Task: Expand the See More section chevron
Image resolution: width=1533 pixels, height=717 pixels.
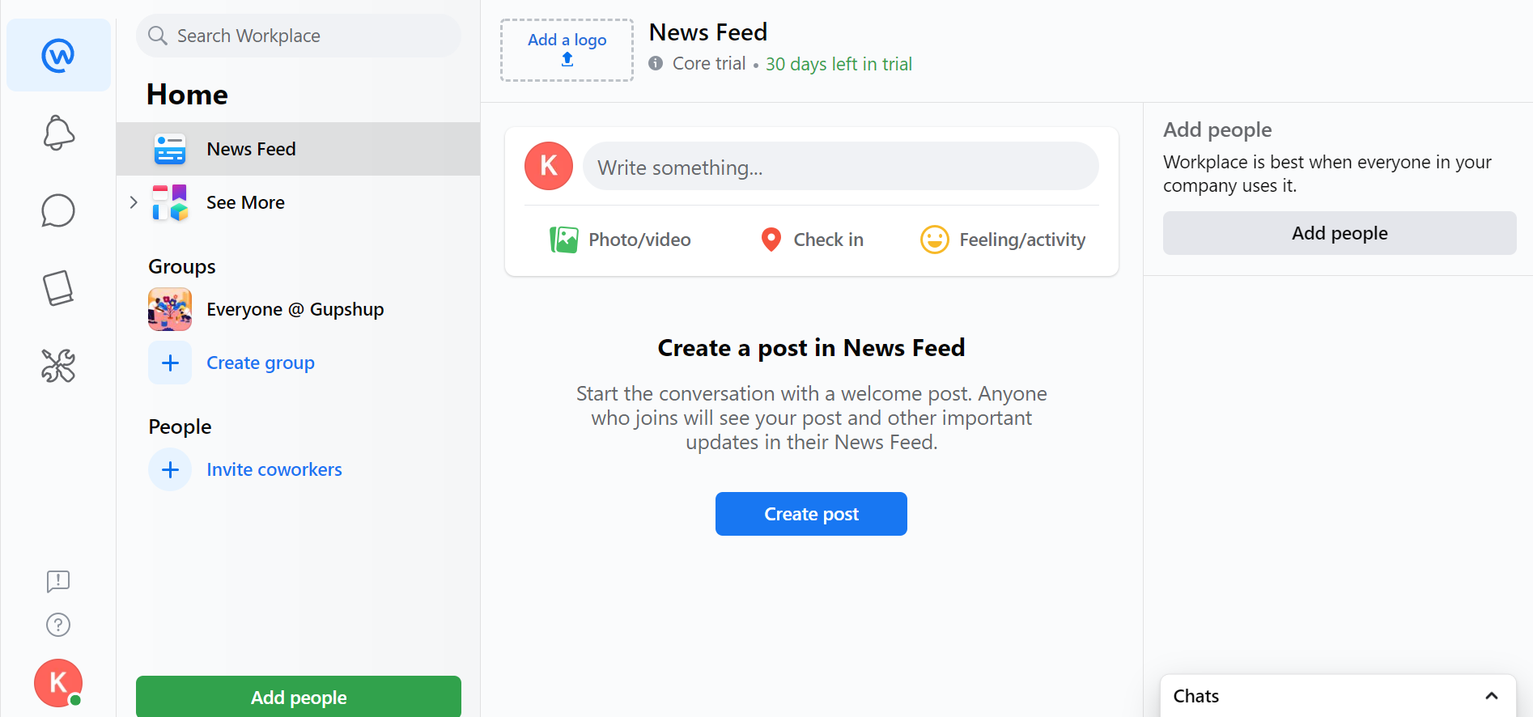Action: pyautogui.click(x=134, y=202)
